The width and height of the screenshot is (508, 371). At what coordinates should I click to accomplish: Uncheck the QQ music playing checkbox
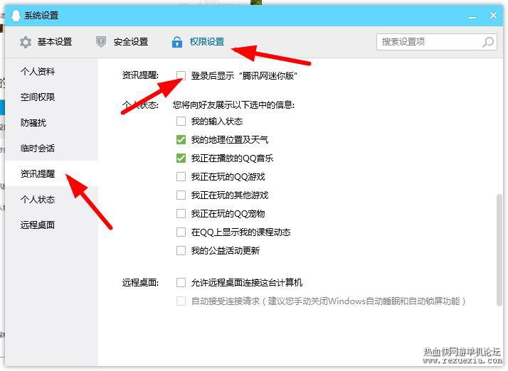pos(181,158)
